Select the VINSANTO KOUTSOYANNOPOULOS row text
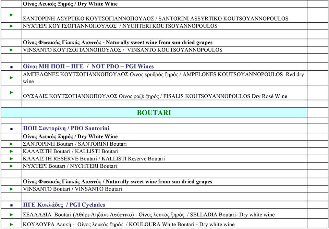Viewport: 329px width, 229px height. (123, 50)
